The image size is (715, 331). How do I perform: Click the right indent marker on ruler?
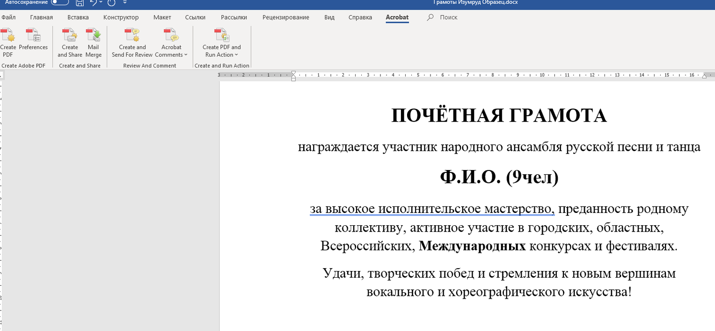(x=705, y=76)
